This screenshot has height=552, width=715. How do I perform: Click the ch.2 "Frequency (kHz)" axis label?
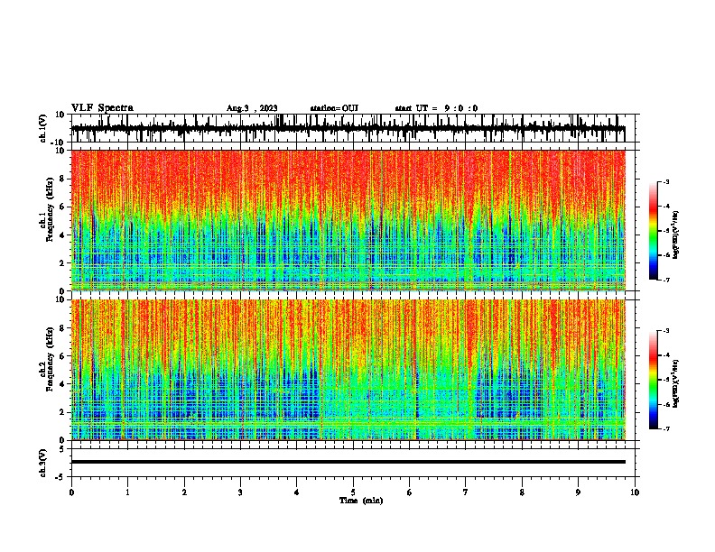click(x=50, y=359)
